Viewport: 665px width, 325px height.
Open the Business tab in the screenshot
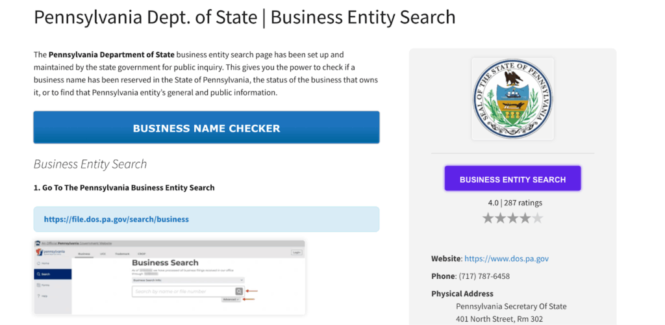coord(84,253)
